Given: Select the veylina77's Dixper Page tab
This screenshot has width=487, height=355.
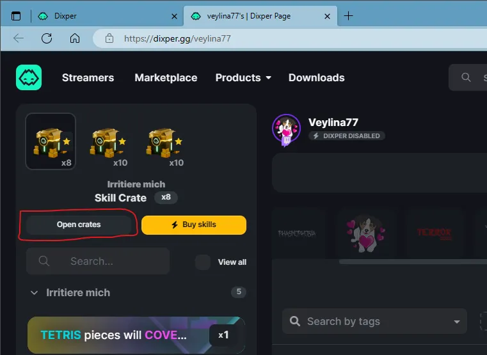Looking at the screenshot, I should 260,16.
